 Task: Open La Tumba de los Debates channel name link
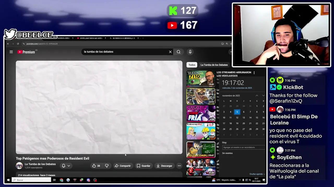(40, 164)
